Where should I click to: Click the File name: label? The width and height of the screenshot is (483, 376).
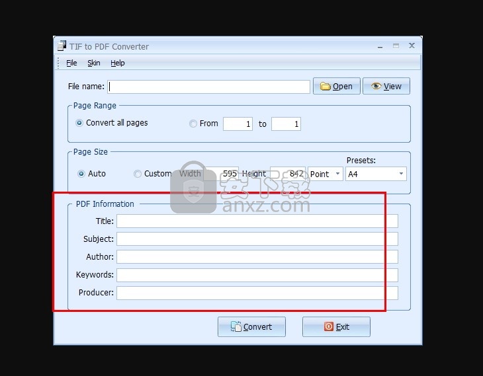point(86,87)
